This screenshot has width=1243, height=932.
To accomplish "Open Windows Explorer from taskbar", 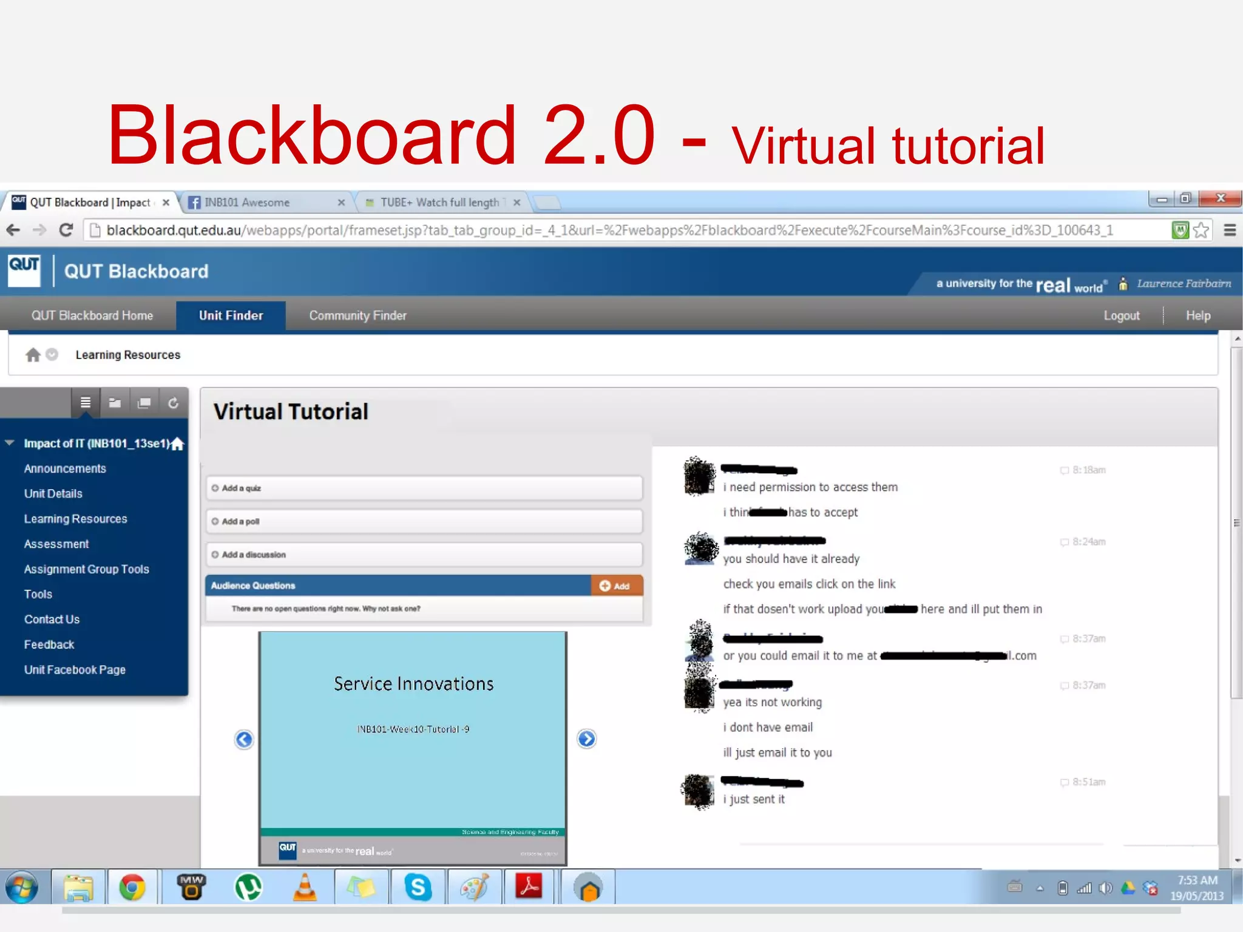I will (x=79, y=888).
